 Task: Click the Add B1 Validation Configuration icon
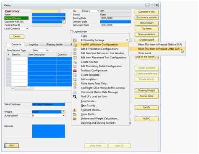[x=75, y=45]
